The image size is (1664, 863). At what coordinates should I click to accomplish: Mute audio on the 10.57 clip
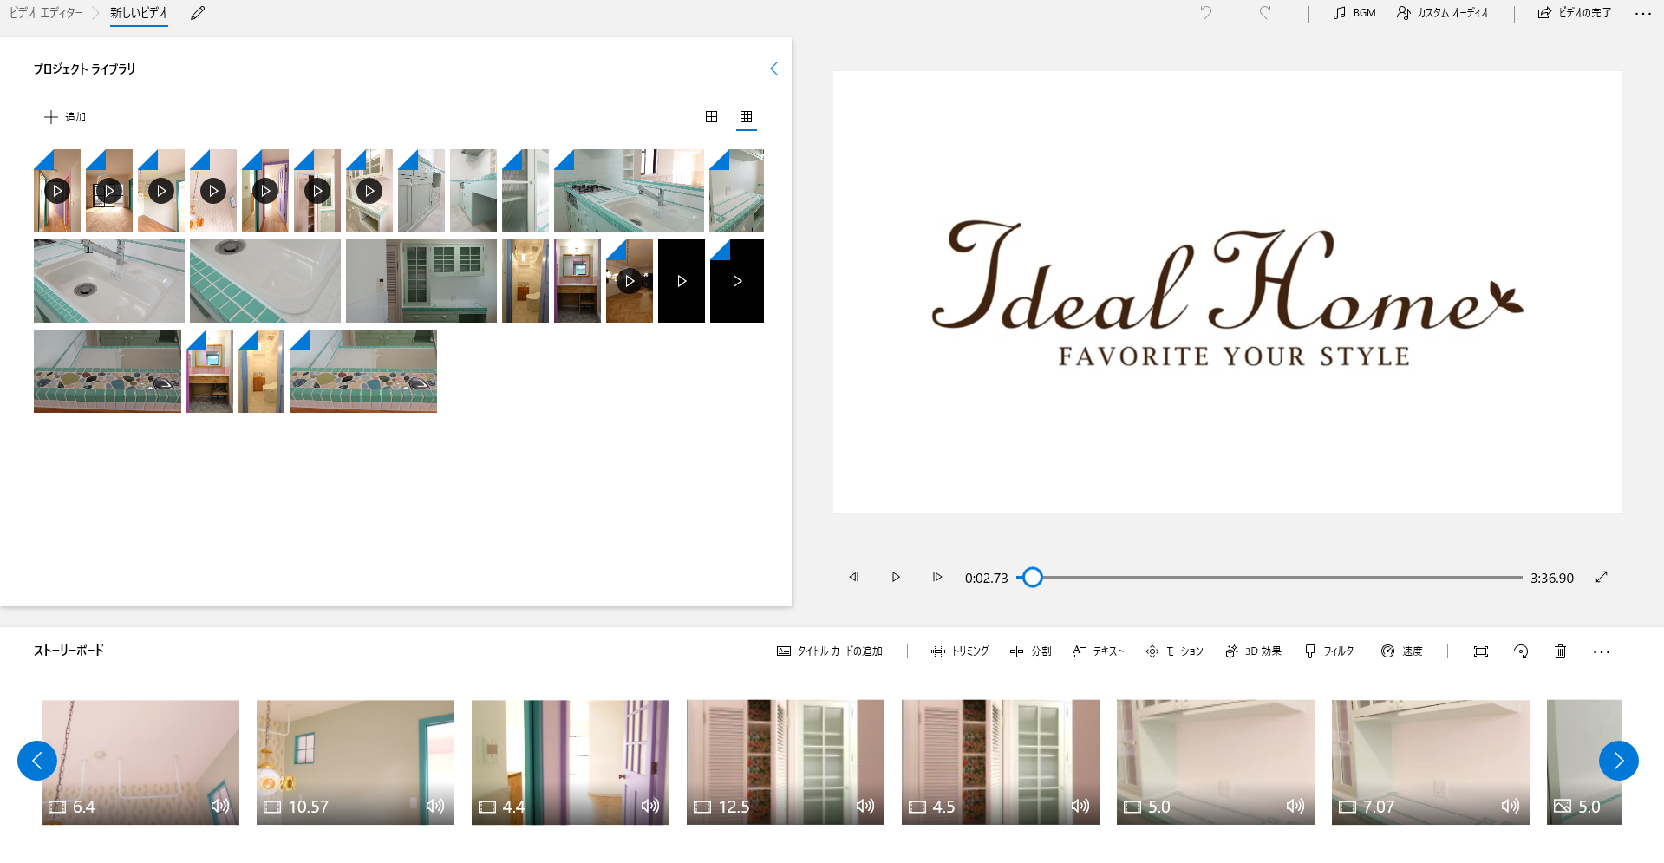pyautogui.click(x=434, y=806)
